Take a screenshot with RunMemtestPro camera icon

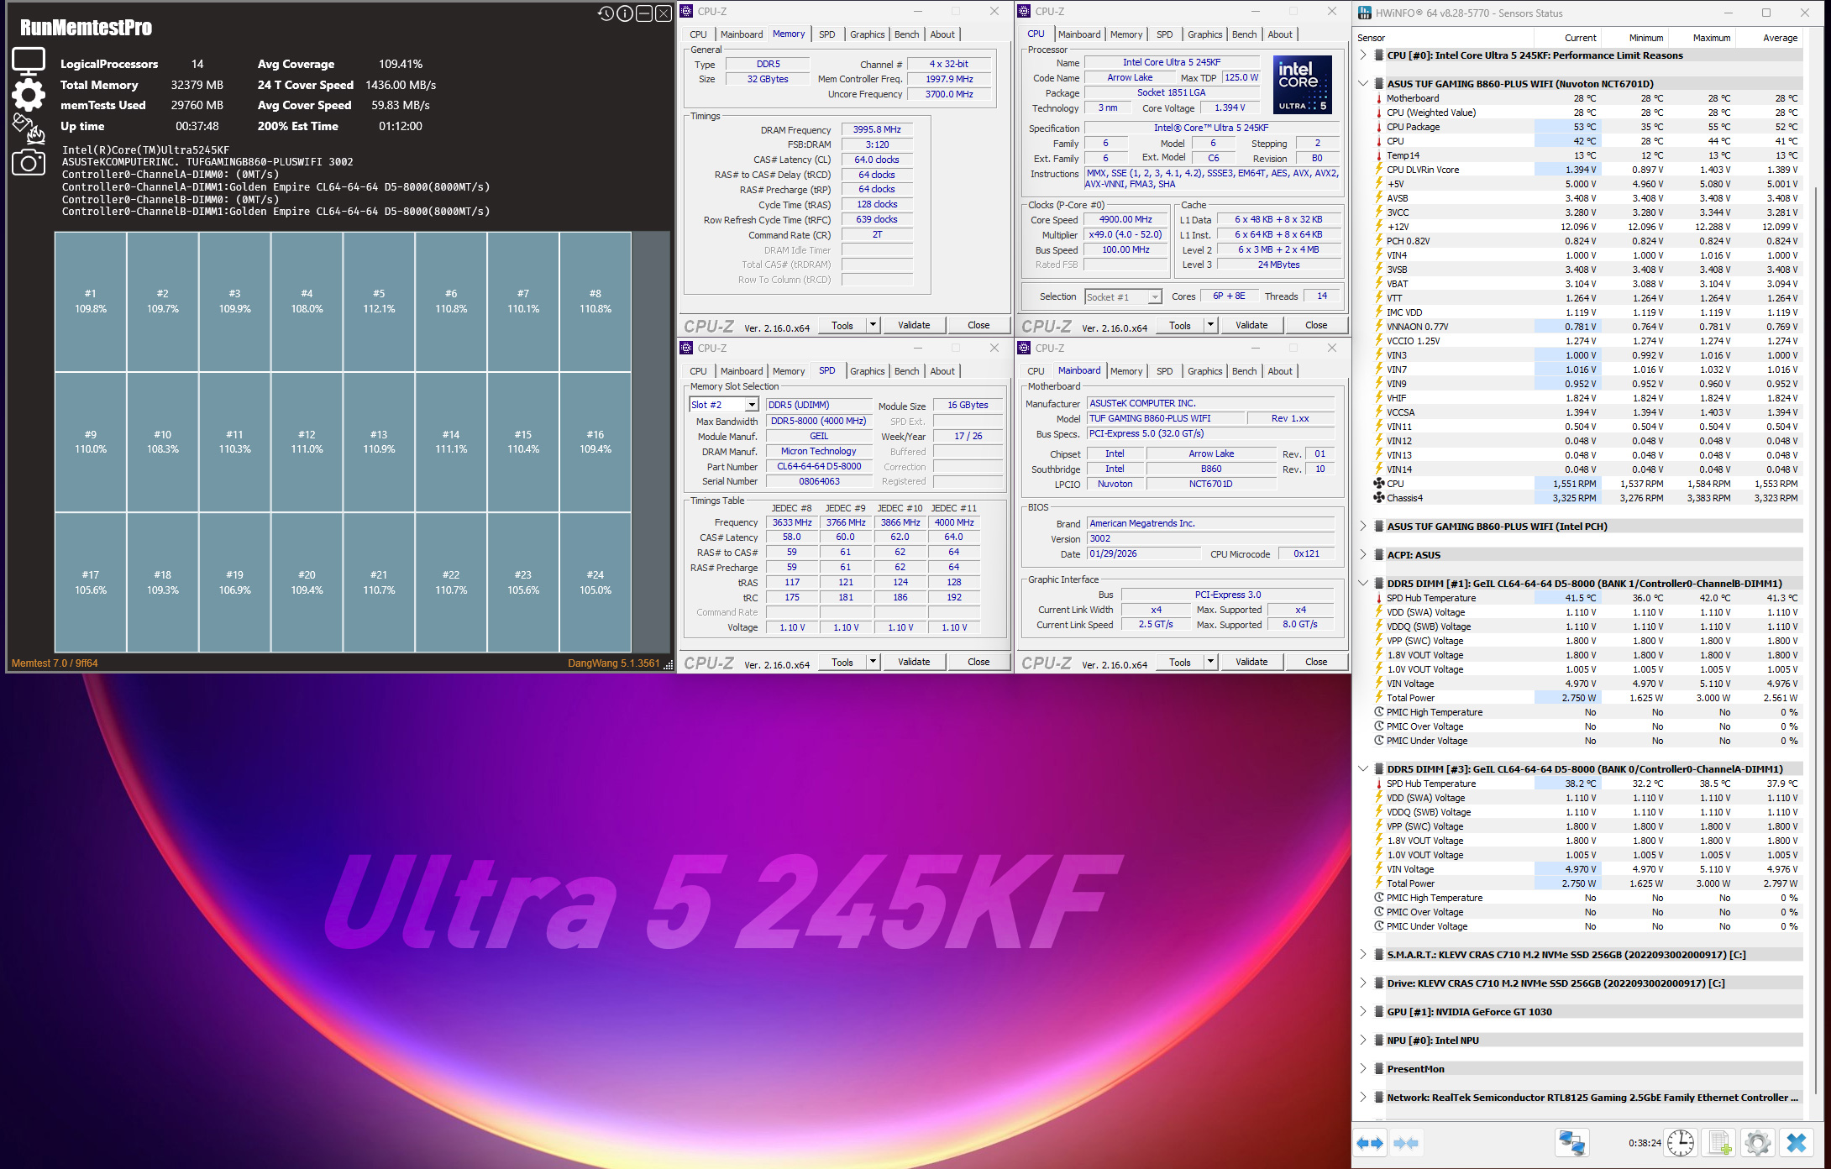coord(28,162)
